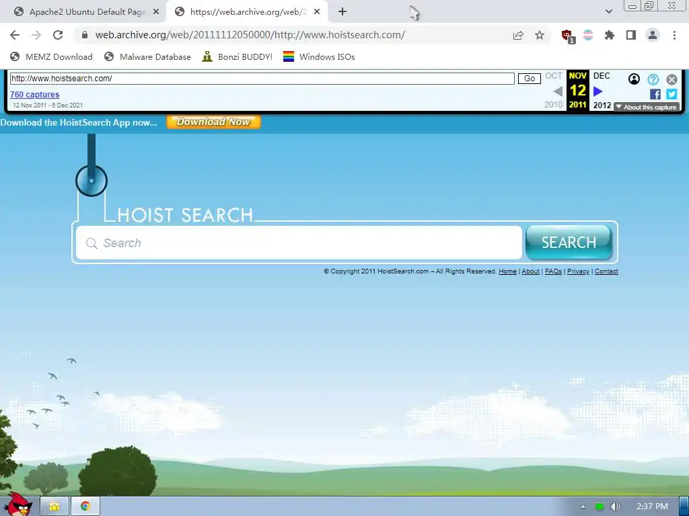This screenshot has width=689, height=516.
Task: Click the orange Download Now button
Action: click(x=213, y=122)
